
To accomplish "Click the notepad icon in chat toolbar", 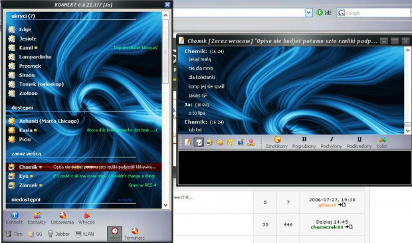I will [187, 142].
